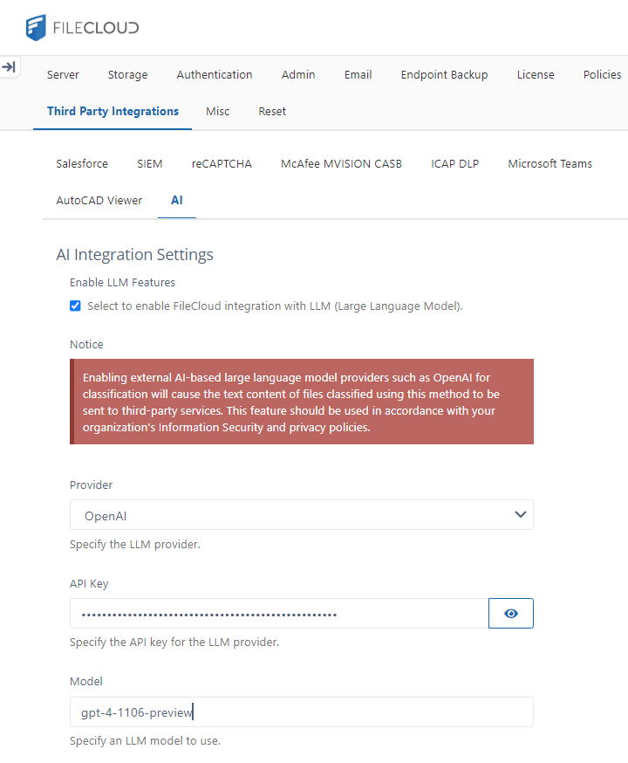Go to the Authentication tab
628x763 pixels.
(x=215, y=75)
